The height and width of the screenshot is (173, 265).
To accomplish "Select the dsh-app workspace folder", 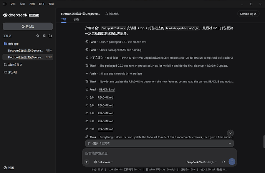I will pyautogui.click(x=28, y=44).
